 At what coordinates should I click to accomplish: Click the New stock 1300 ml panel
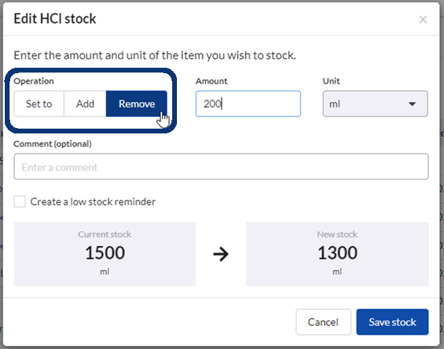pos(337,253)
